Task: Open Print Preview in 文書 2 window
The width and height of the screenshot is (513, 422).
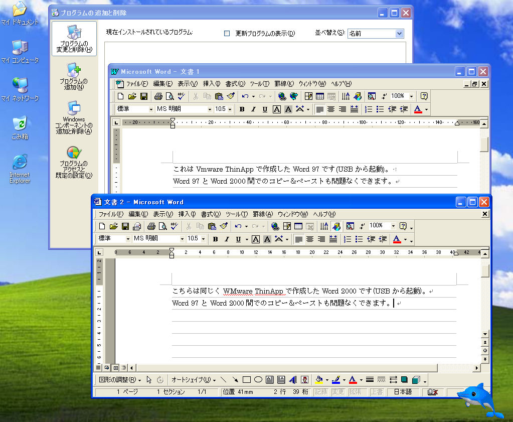Action: (x=162, y=226)
